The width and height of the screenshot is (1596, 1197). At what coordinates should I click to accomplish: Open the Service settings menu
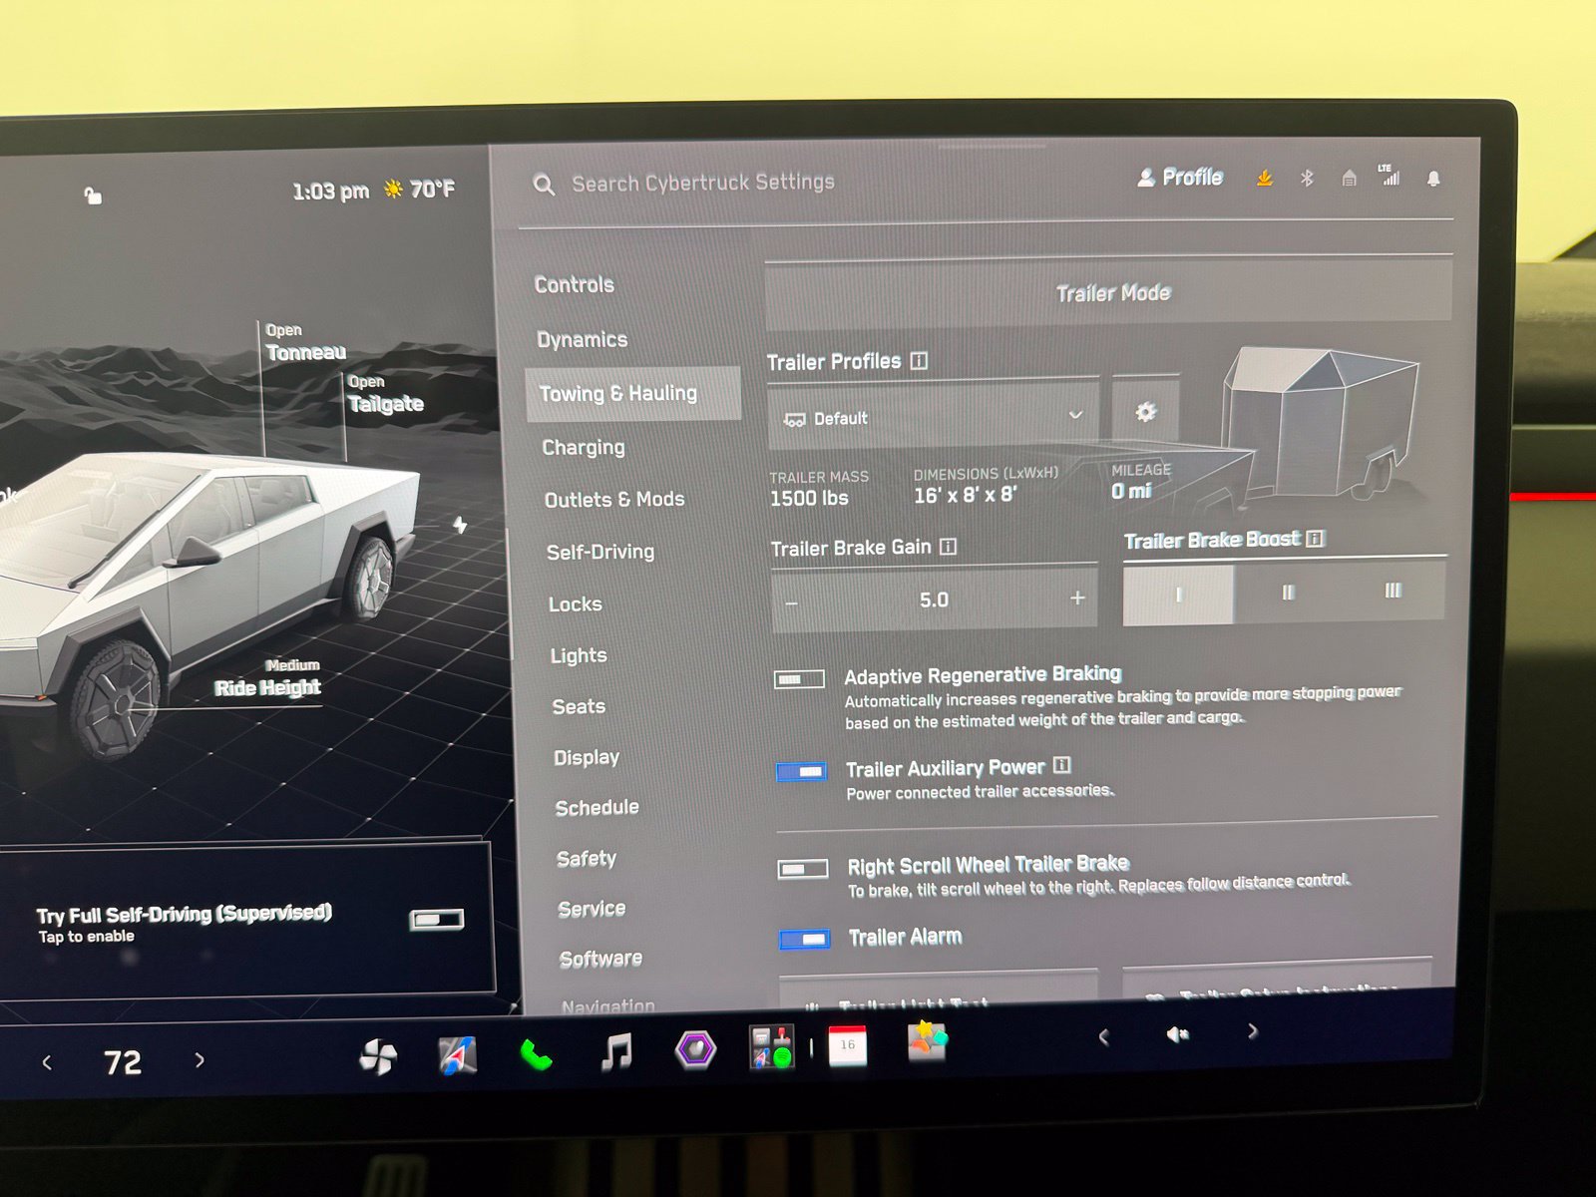593,908
